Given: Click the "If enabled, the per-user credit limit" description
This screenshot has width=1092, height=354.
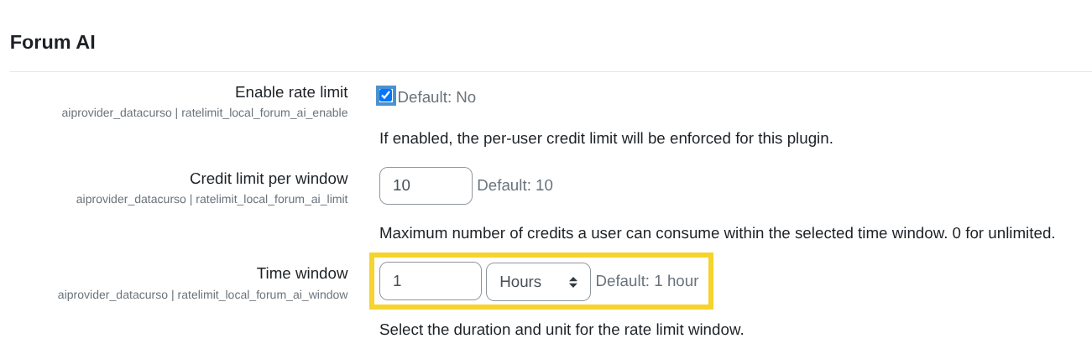Looking at the screenshot, I should click(x=605, y=138).
